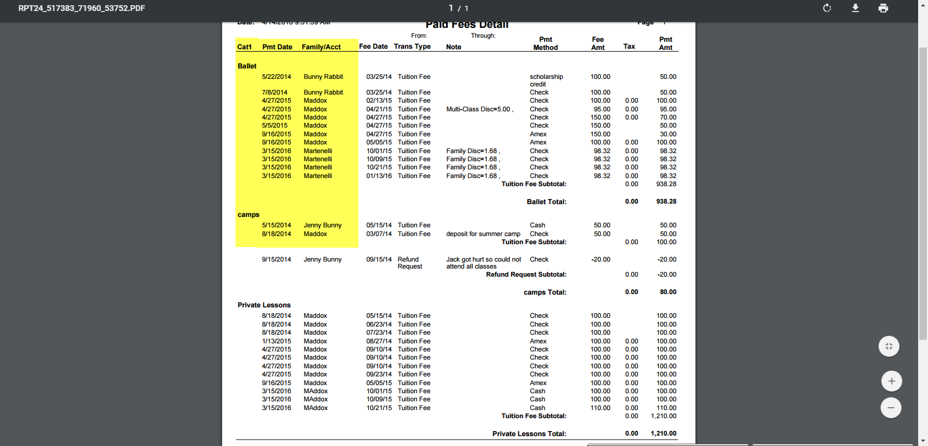Click the 110.00 fee amount
The width and height of the screenshot is (928, 446).
(600, 408)
